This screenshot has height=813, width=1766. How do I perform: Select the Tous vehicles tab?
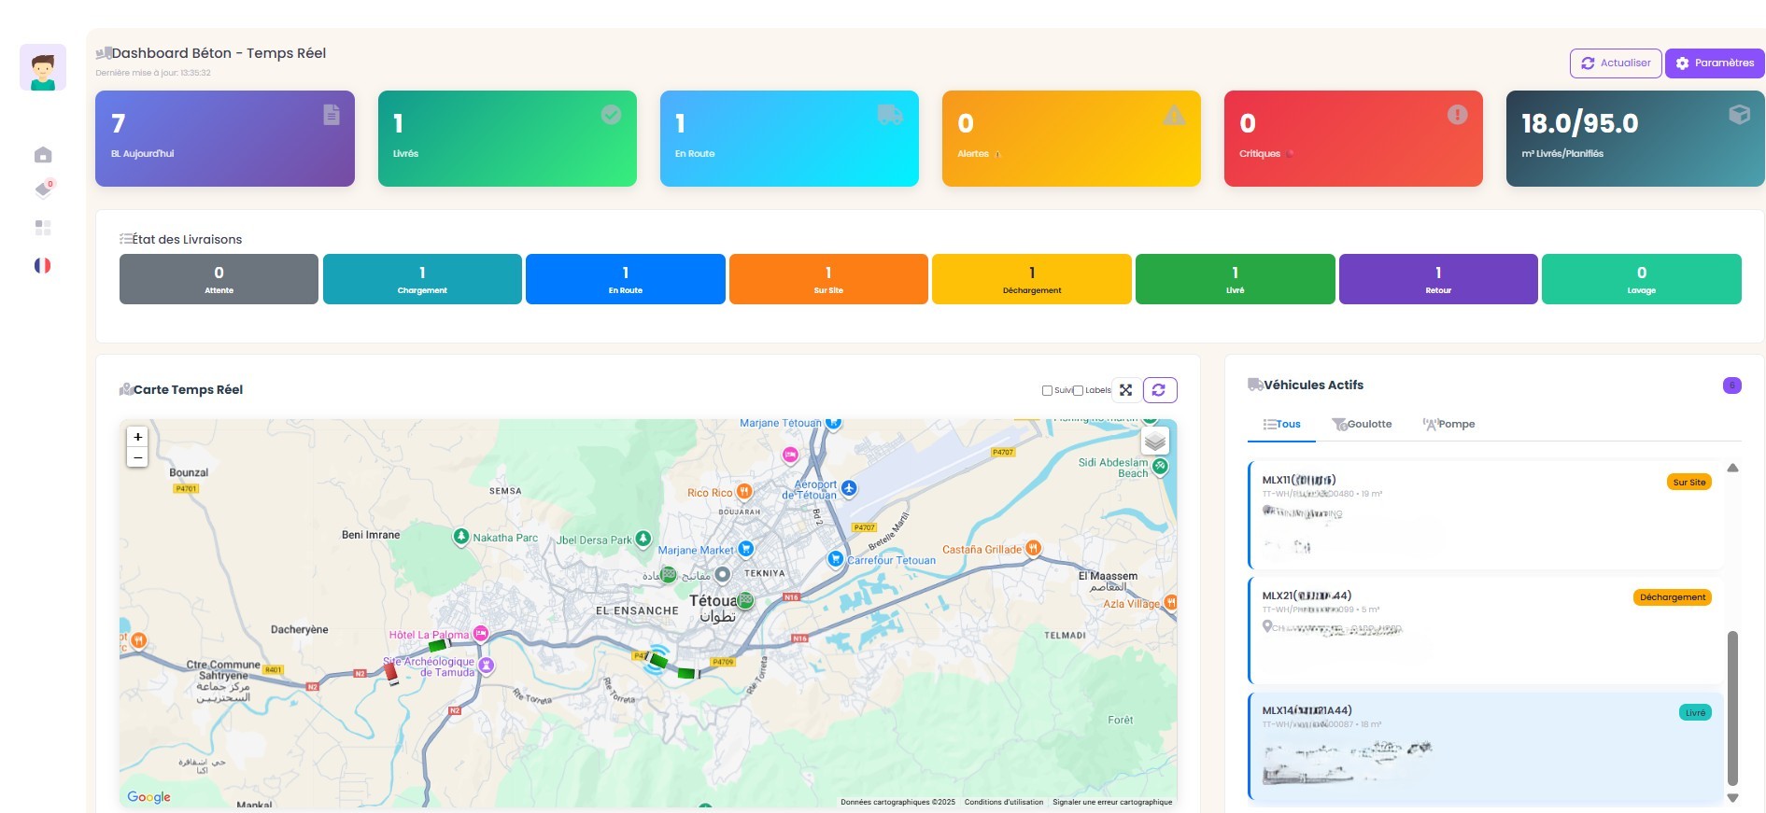coord(1281,425)
